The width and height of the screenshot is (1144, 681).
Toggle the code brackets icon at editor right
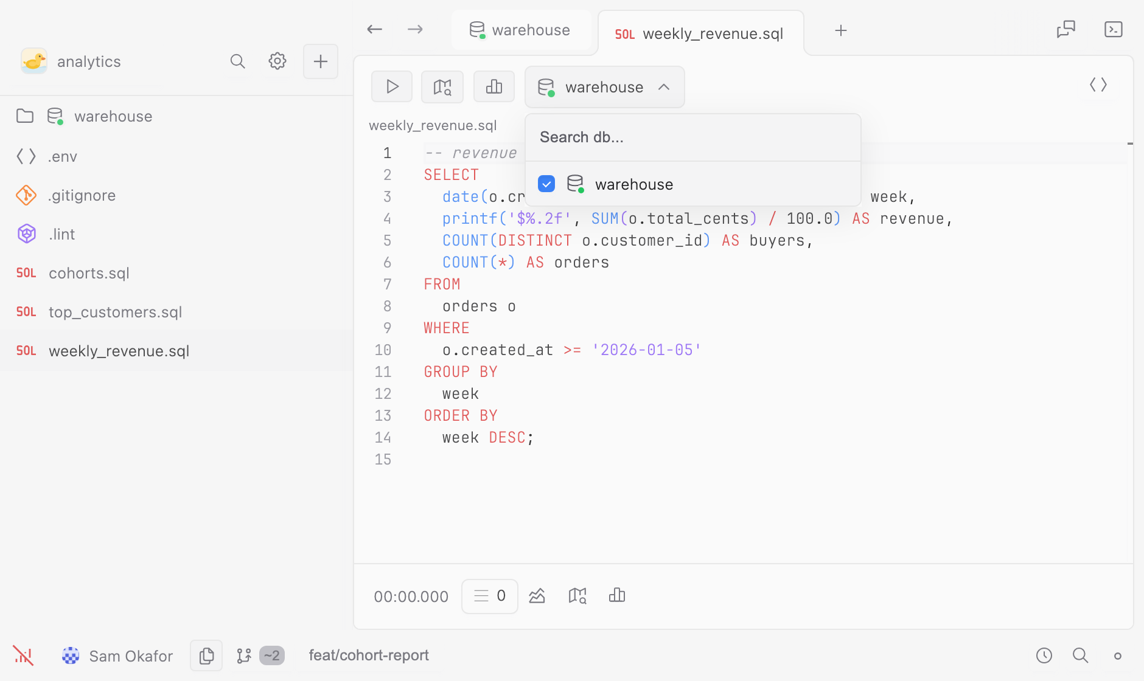[1098, 85]
